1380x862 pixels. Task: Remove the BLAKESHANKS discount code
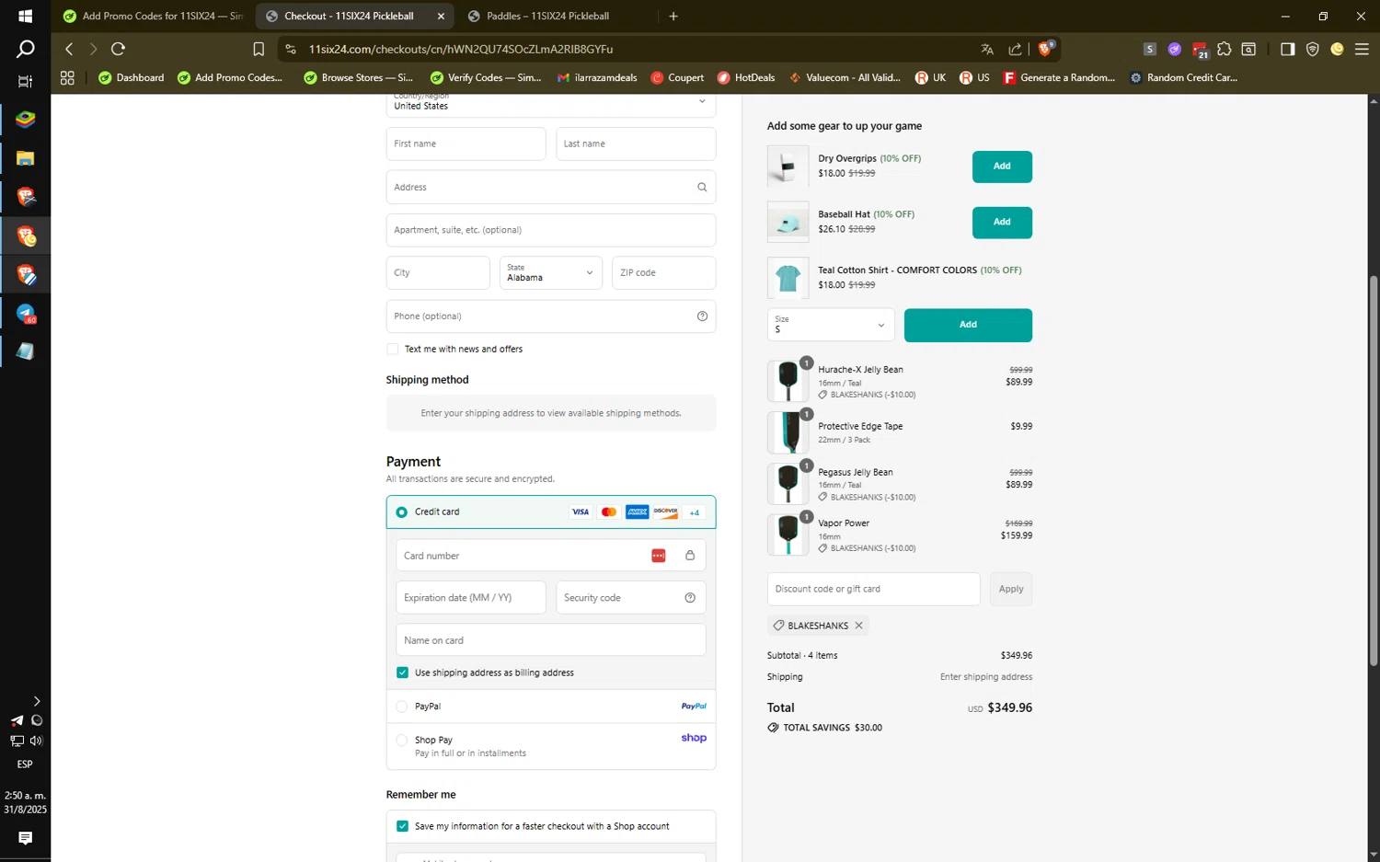tap(858, 626)
